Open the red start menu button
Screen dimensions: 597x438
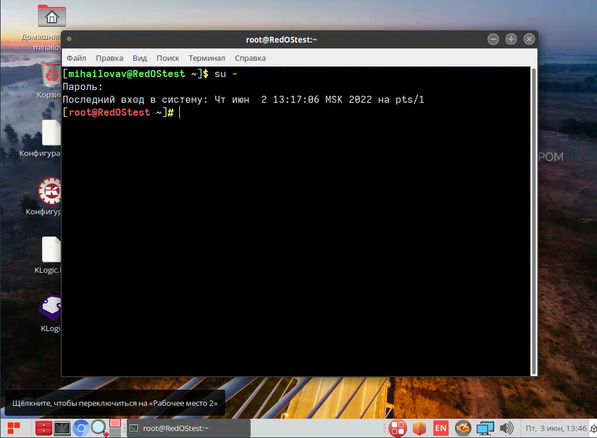click(x=13, y=428)
